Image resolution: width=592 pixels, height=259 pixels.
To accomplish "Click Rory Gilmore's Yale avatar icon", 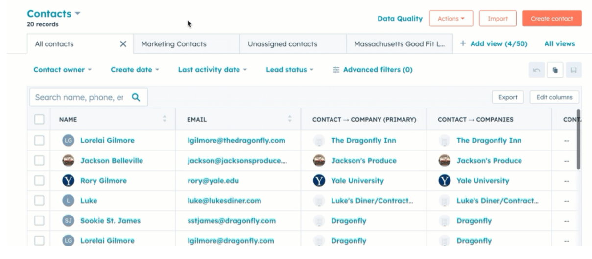I will click(x=68, y=181).
